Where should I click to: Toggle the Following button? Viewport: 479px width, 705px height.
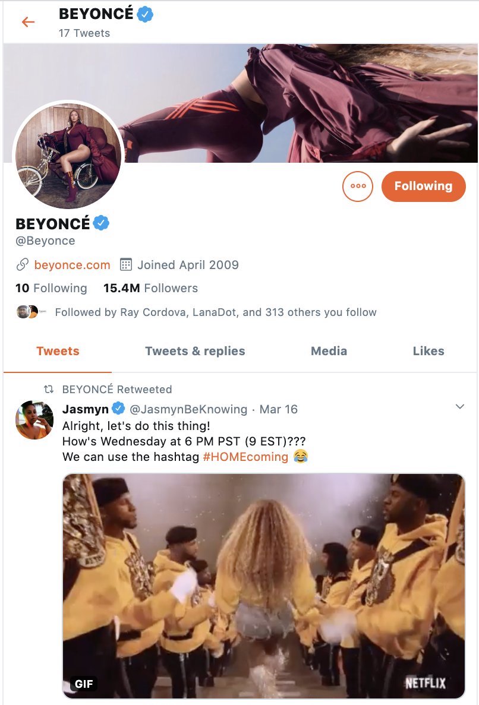pyautogui.click(x=423, y=186)
